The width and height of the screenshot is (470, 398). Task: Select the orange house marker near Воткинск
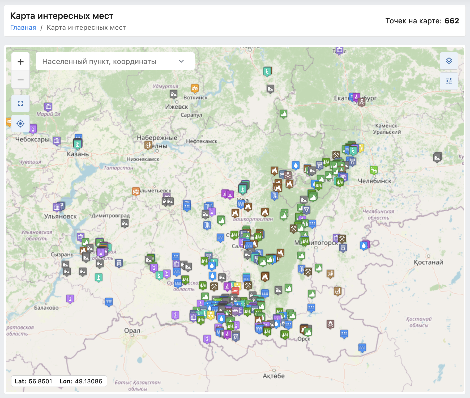click(x=195, y=88)
